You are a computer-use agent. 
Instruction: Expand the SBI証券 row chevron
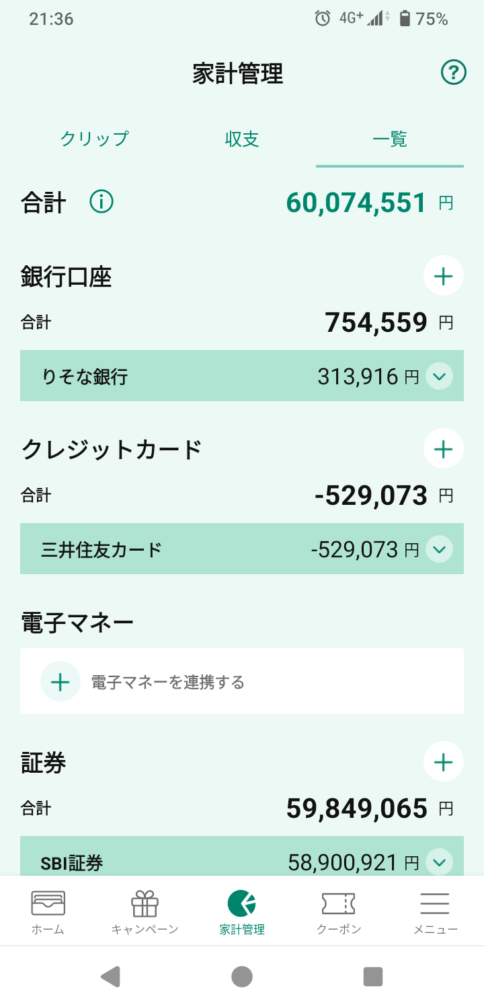click(440, 862)
